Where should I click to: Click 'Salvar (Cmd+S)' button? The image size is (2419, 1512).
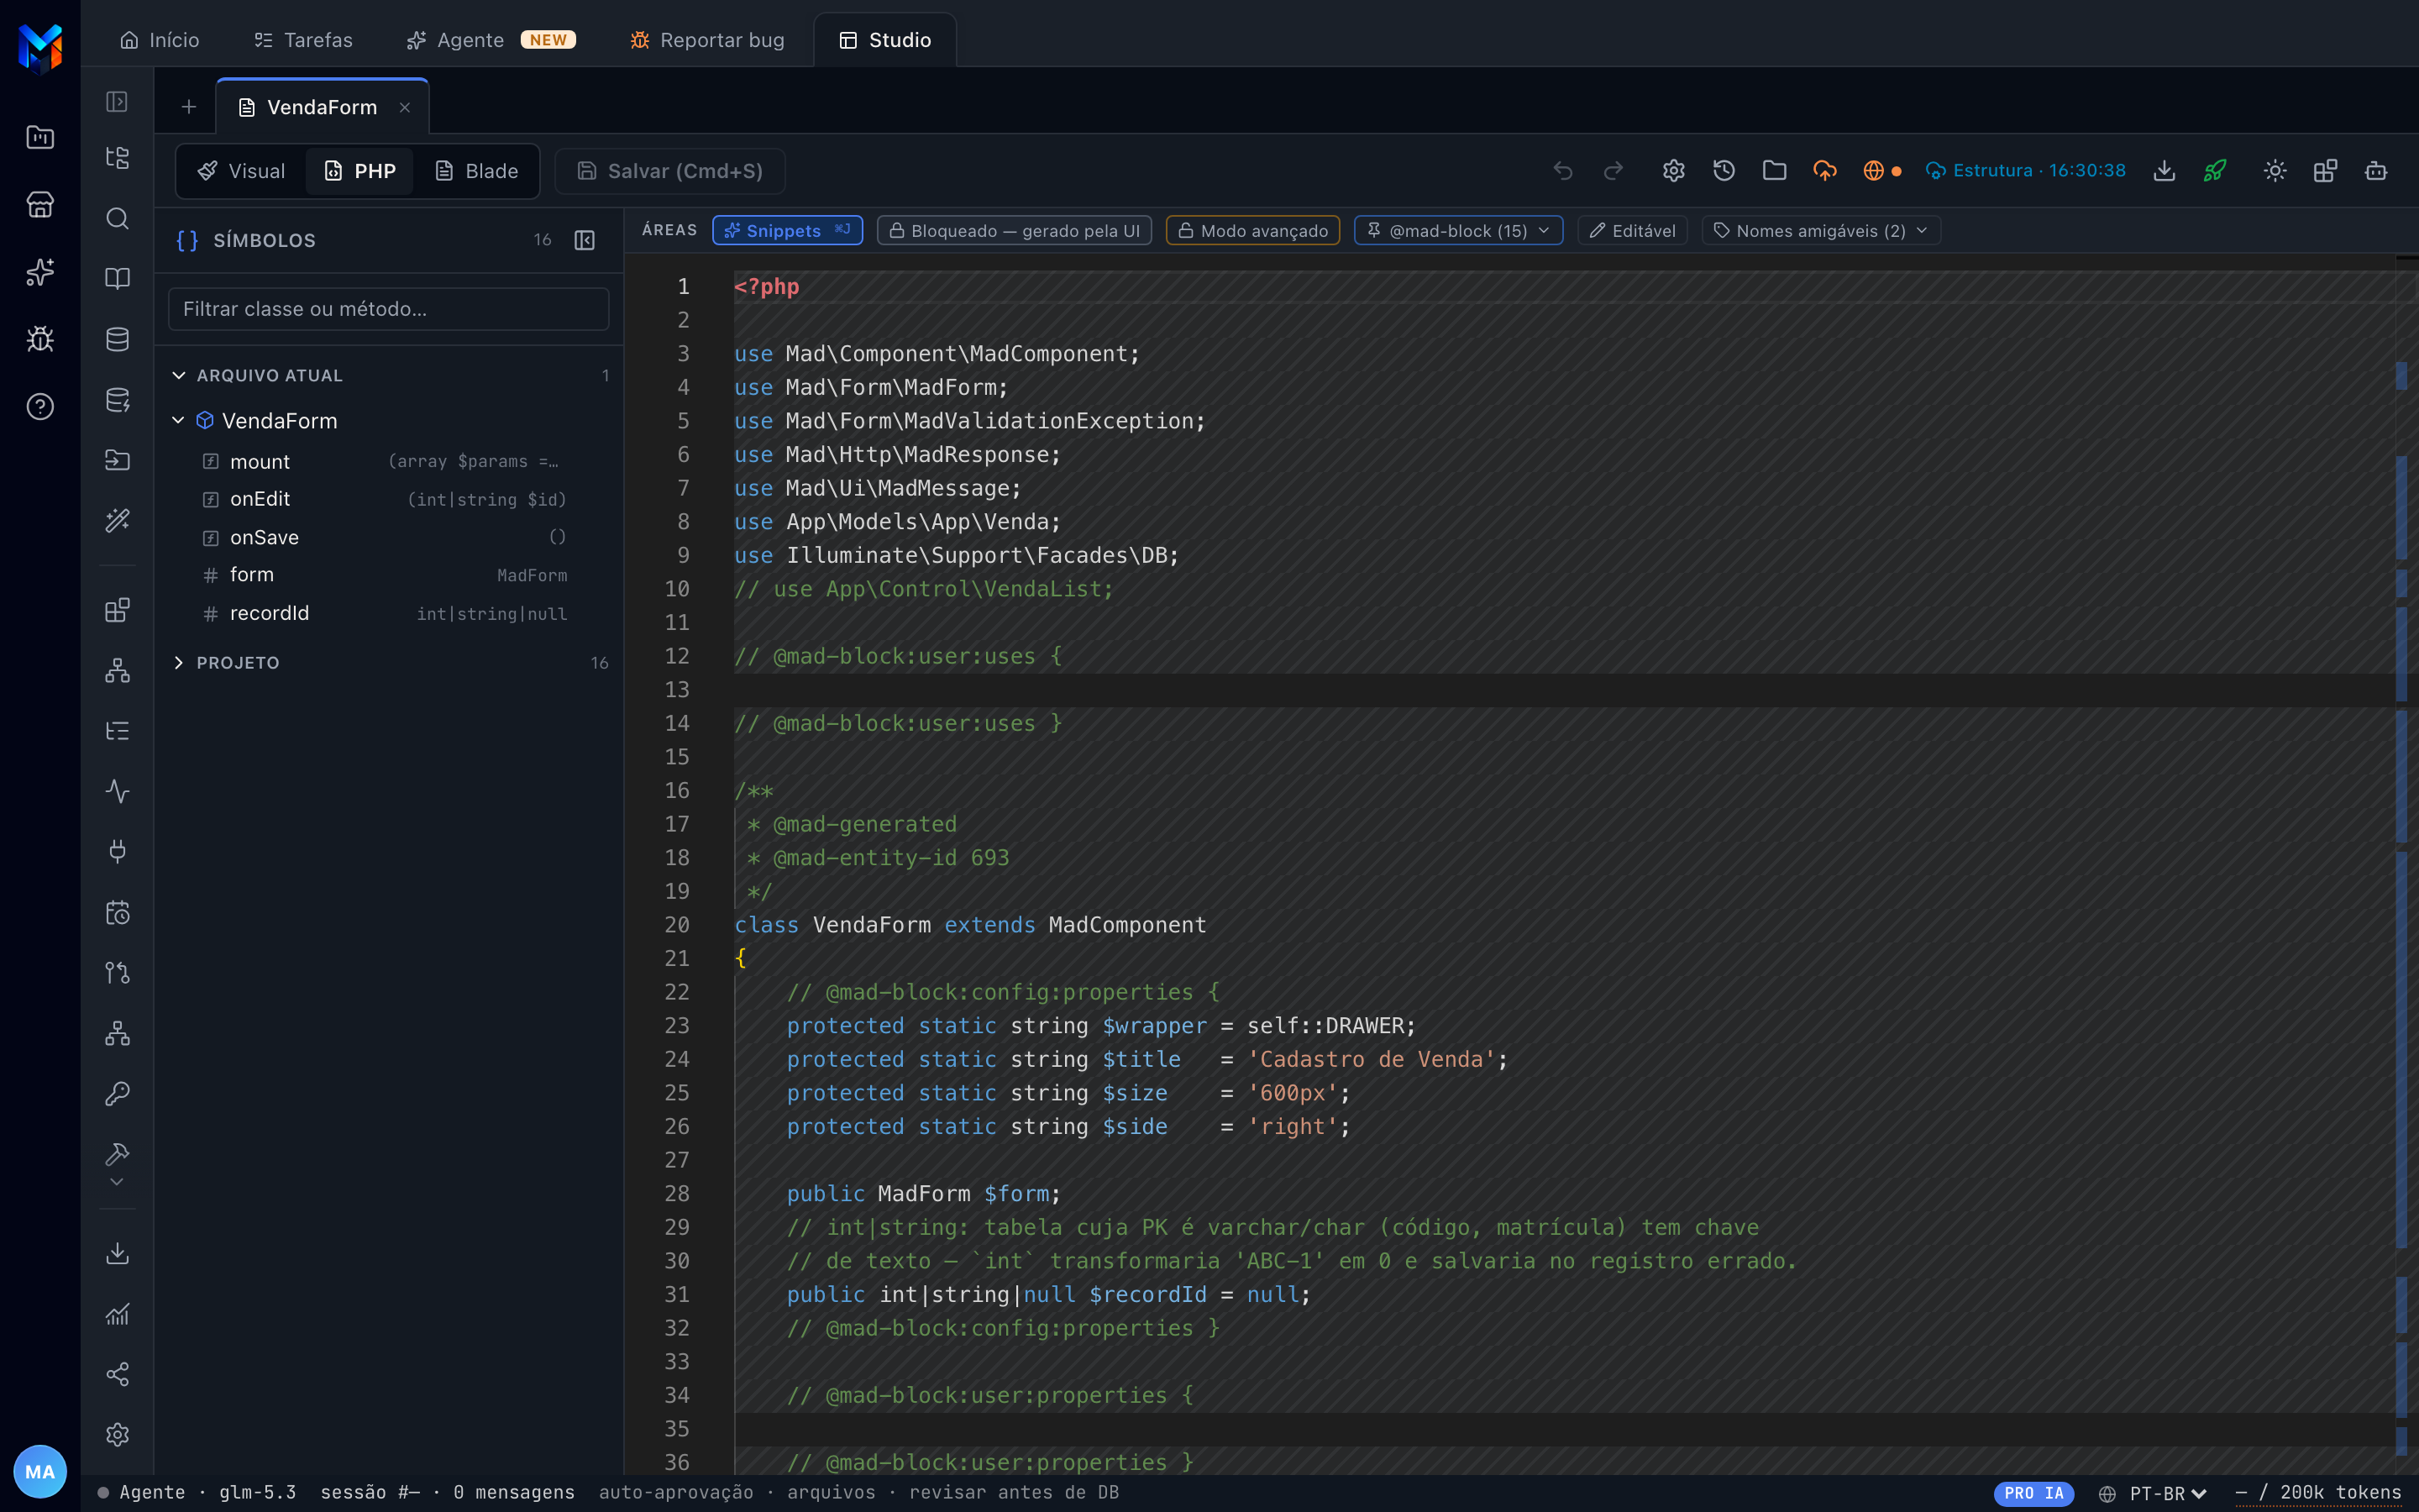669,171
